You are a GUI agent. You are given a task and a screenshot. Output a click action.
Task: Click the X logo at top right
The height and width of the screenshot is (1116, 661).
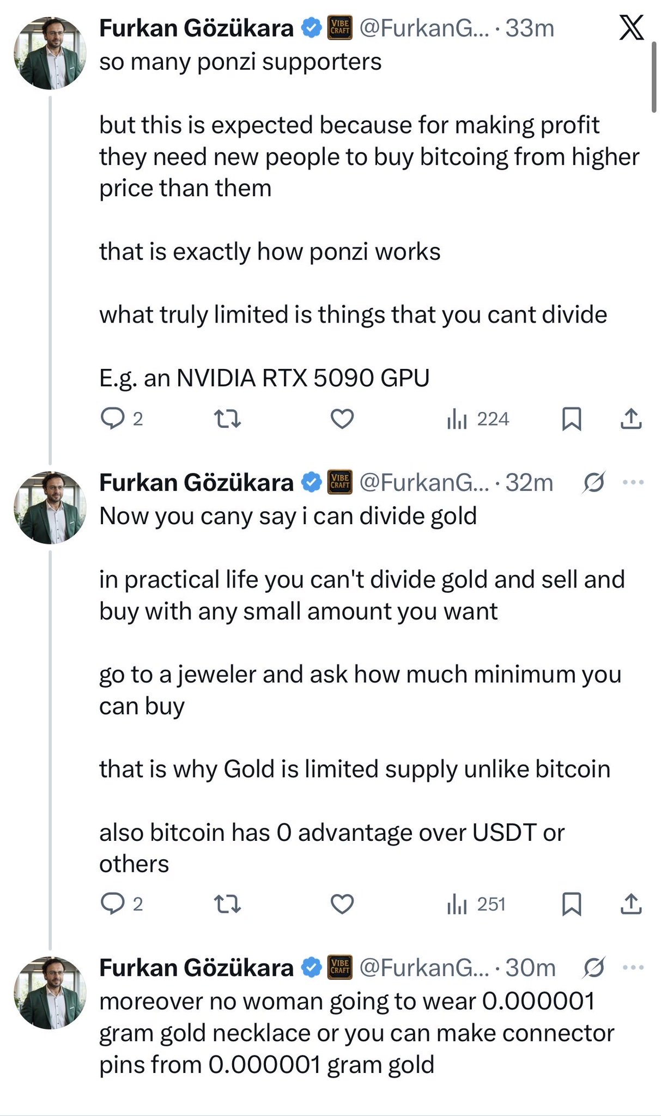[632, 27]
